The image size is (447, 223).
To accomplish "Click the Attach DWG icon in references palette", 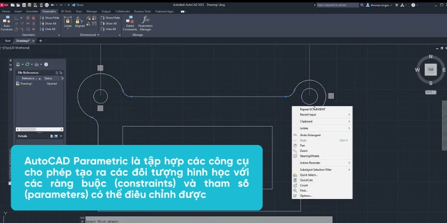I will point(18,65).
